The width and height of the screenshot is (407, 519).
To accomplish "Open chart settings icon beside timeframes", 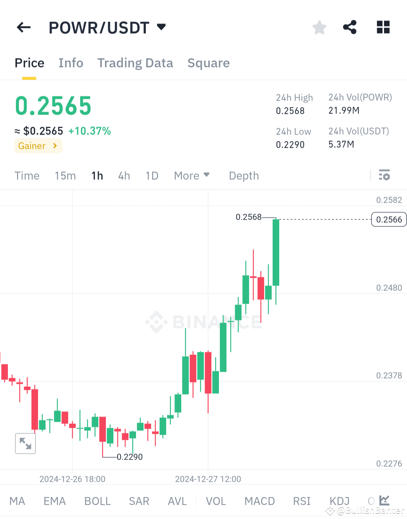I will click(384, 176).
